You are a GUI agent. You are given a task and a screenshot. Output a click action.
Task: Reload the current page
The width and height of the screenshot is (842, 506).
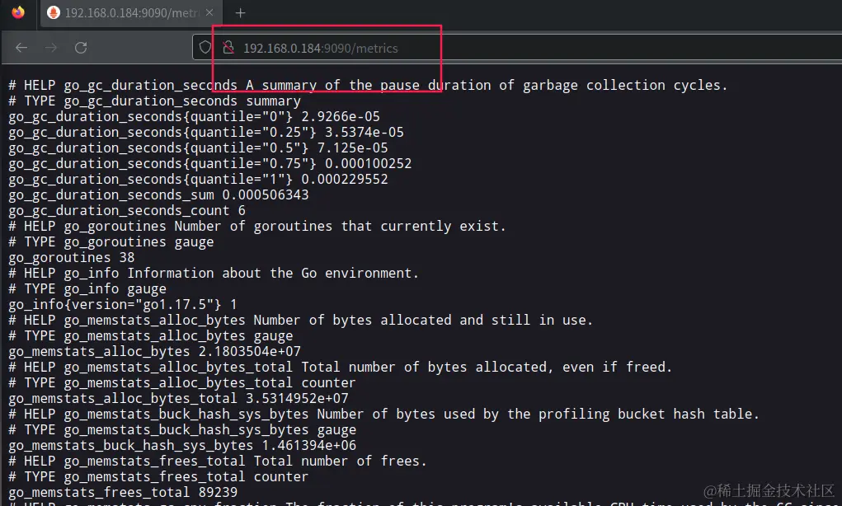[x=81, y=48]
